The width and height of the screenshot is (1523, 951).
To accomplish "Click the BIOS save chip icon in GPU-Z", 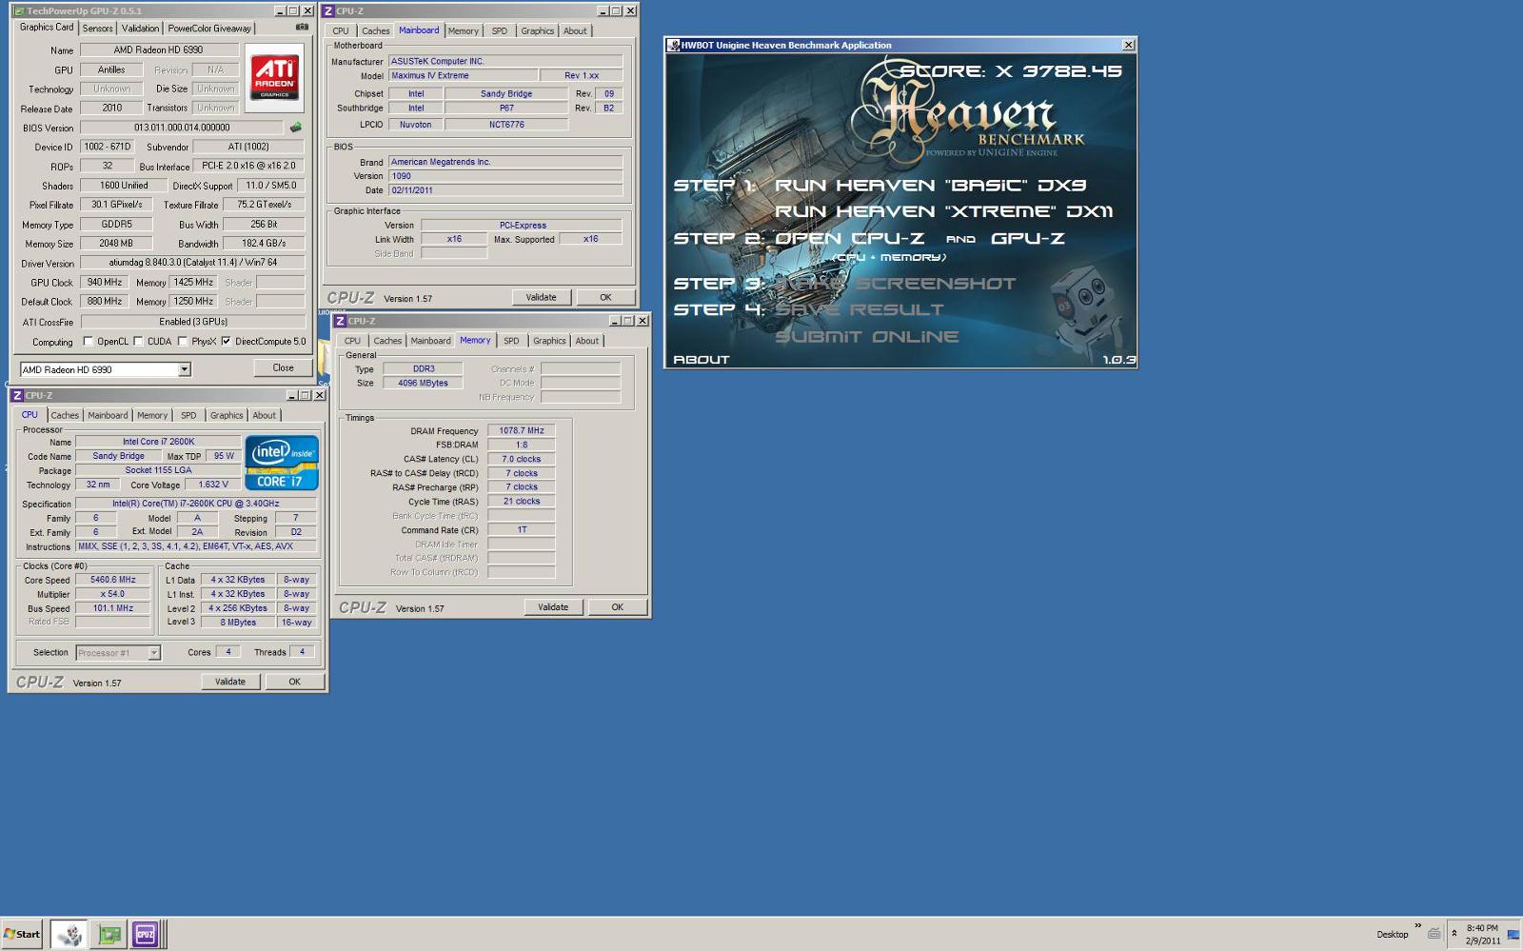I will [x=295, y=127].
